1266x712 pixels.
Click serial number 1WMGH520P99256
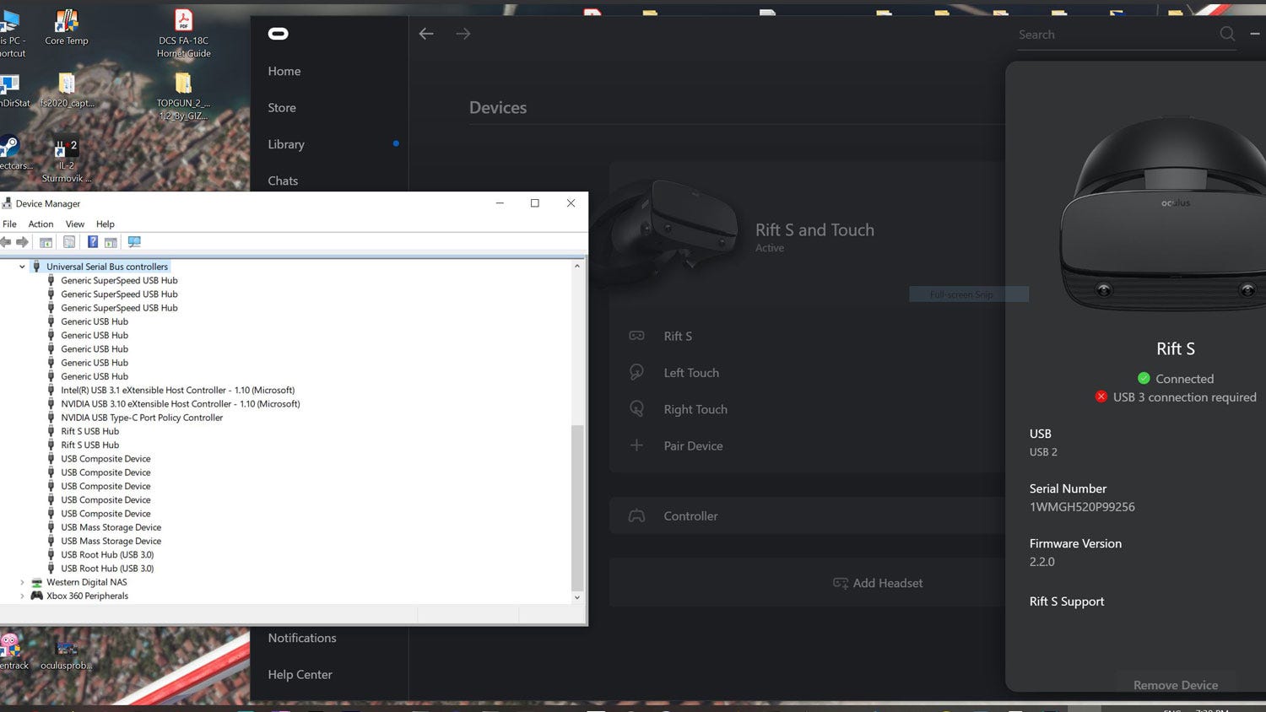[1082, 507]
